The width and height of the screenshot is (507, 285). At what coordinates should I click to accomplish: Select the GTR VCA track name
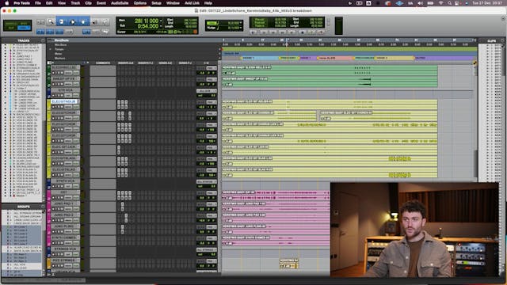click(x=65, y=90)
